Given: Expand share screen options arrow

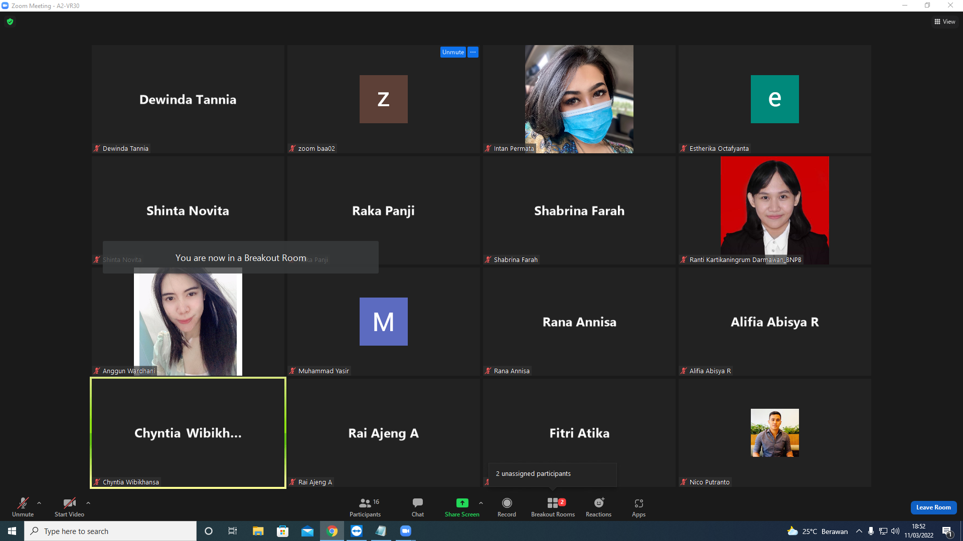Looking at the screenshot, I should [481, 503].
